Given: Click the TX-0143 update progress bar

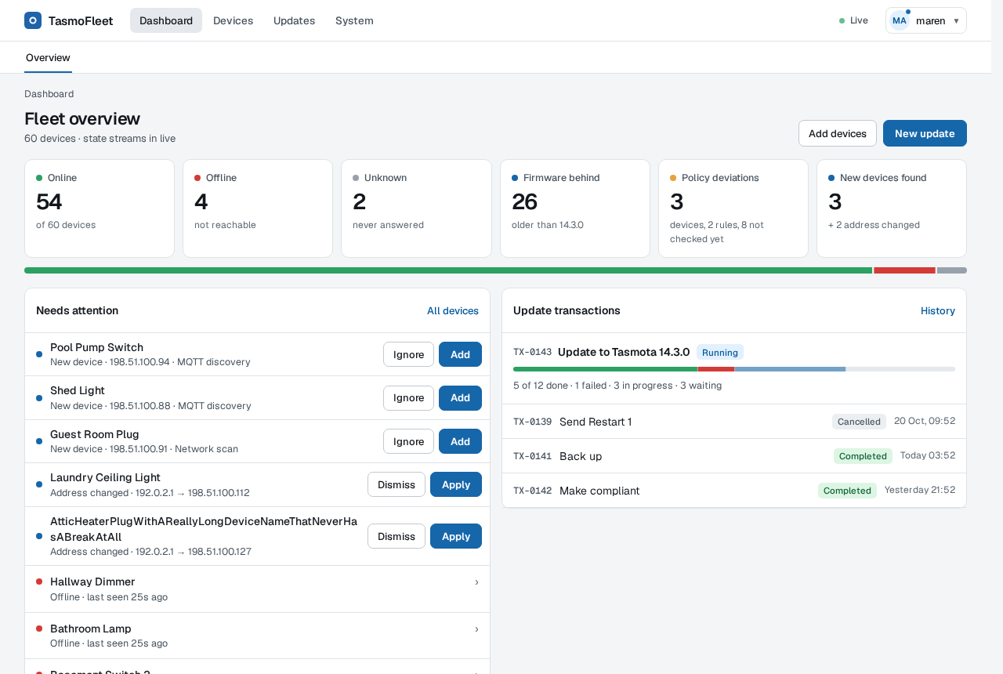Looking at the screenshot, I should [x=734, y=369].
